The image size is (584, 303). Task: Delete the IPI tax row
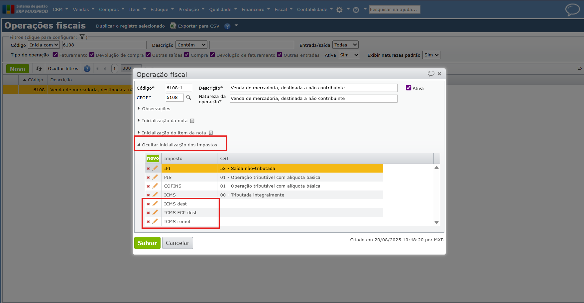coord(148,169)
